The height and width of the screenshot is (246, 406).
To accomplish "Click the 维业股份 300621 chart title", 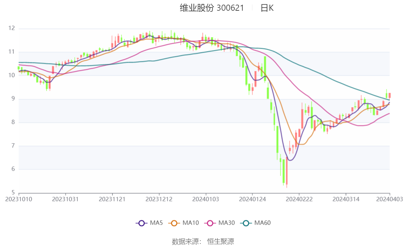I will 212,8.
